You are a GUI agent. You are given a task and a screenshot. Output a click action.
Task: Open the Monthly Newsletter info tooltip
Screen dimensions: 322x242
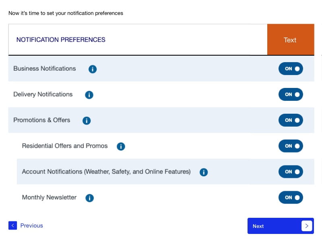[x=89, y=198]
